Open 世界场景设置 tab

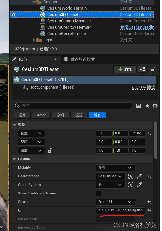(x=79, y=59)
